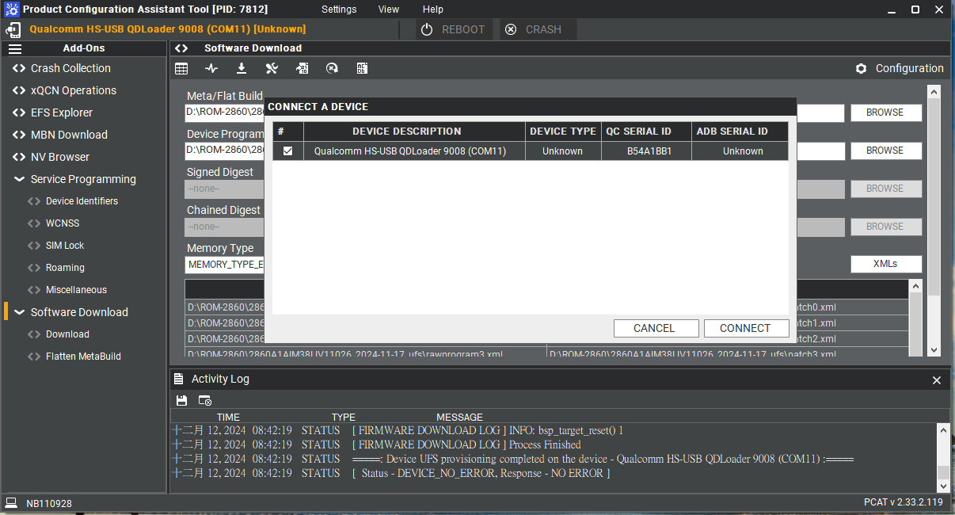Clear the activity log window icon
The height and width of the screenshot is (515, 955).
point(205,401)
